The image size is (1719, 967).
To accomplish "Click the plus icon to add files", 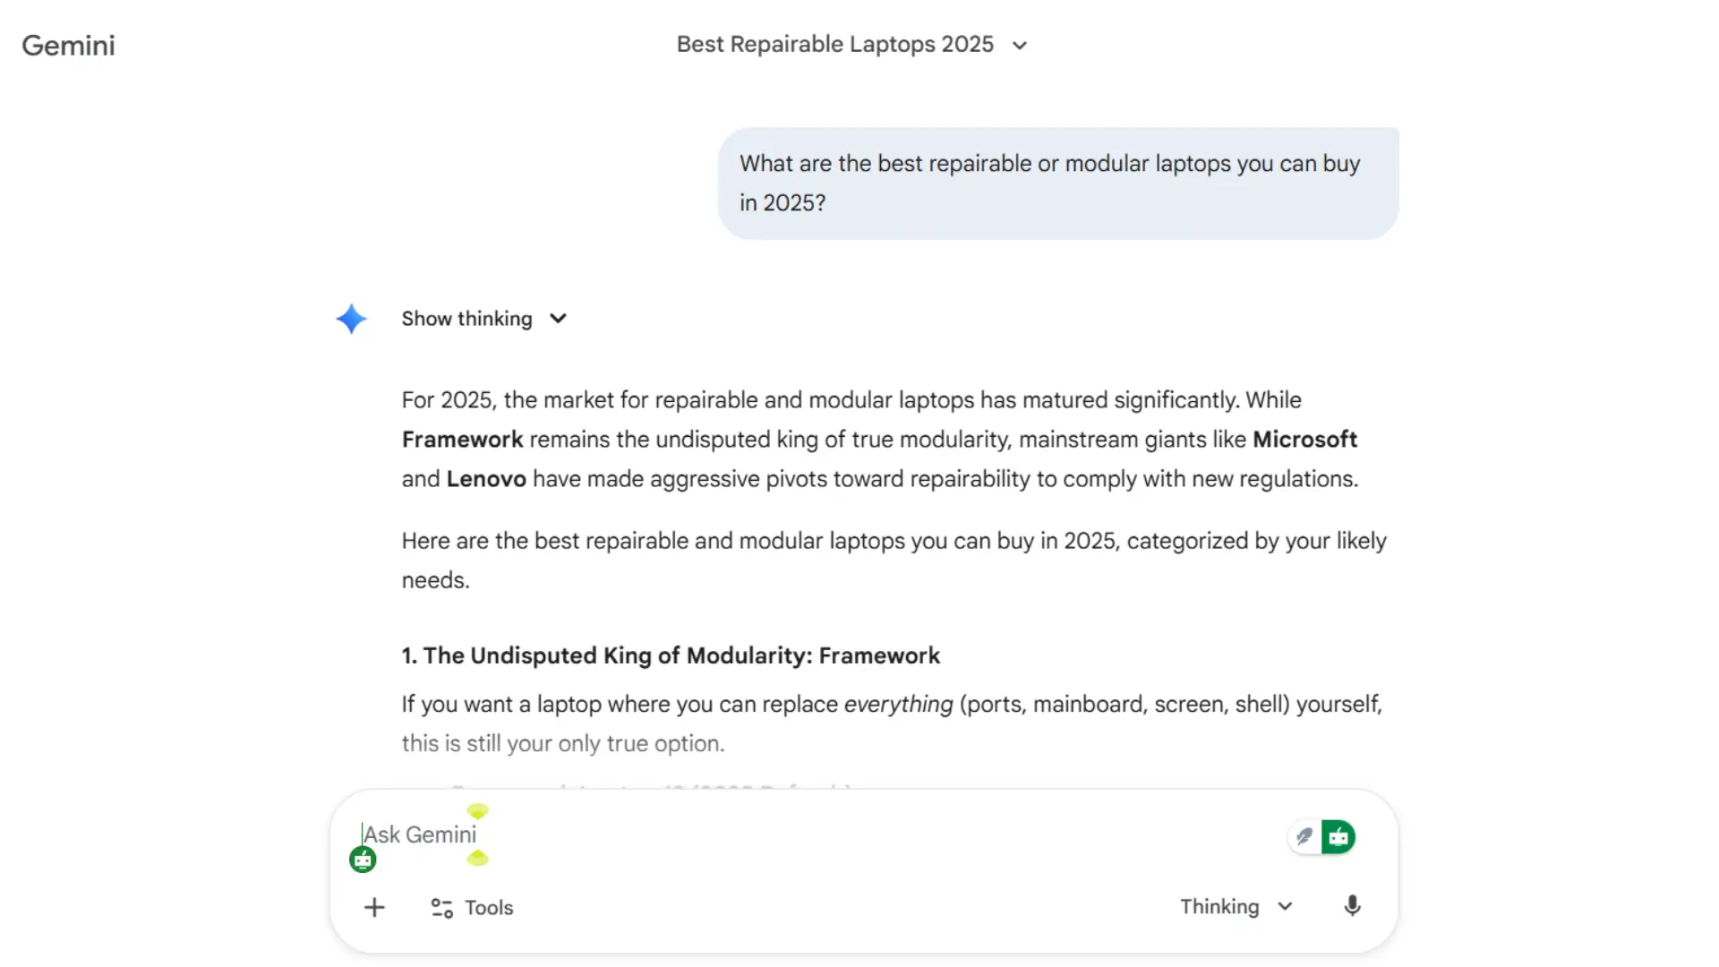I will click(374, 907).
